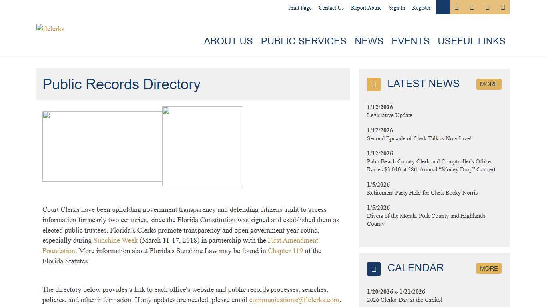Click MORE beside Latest News
This screenshot has height=307, width=546.
point(488,84)
